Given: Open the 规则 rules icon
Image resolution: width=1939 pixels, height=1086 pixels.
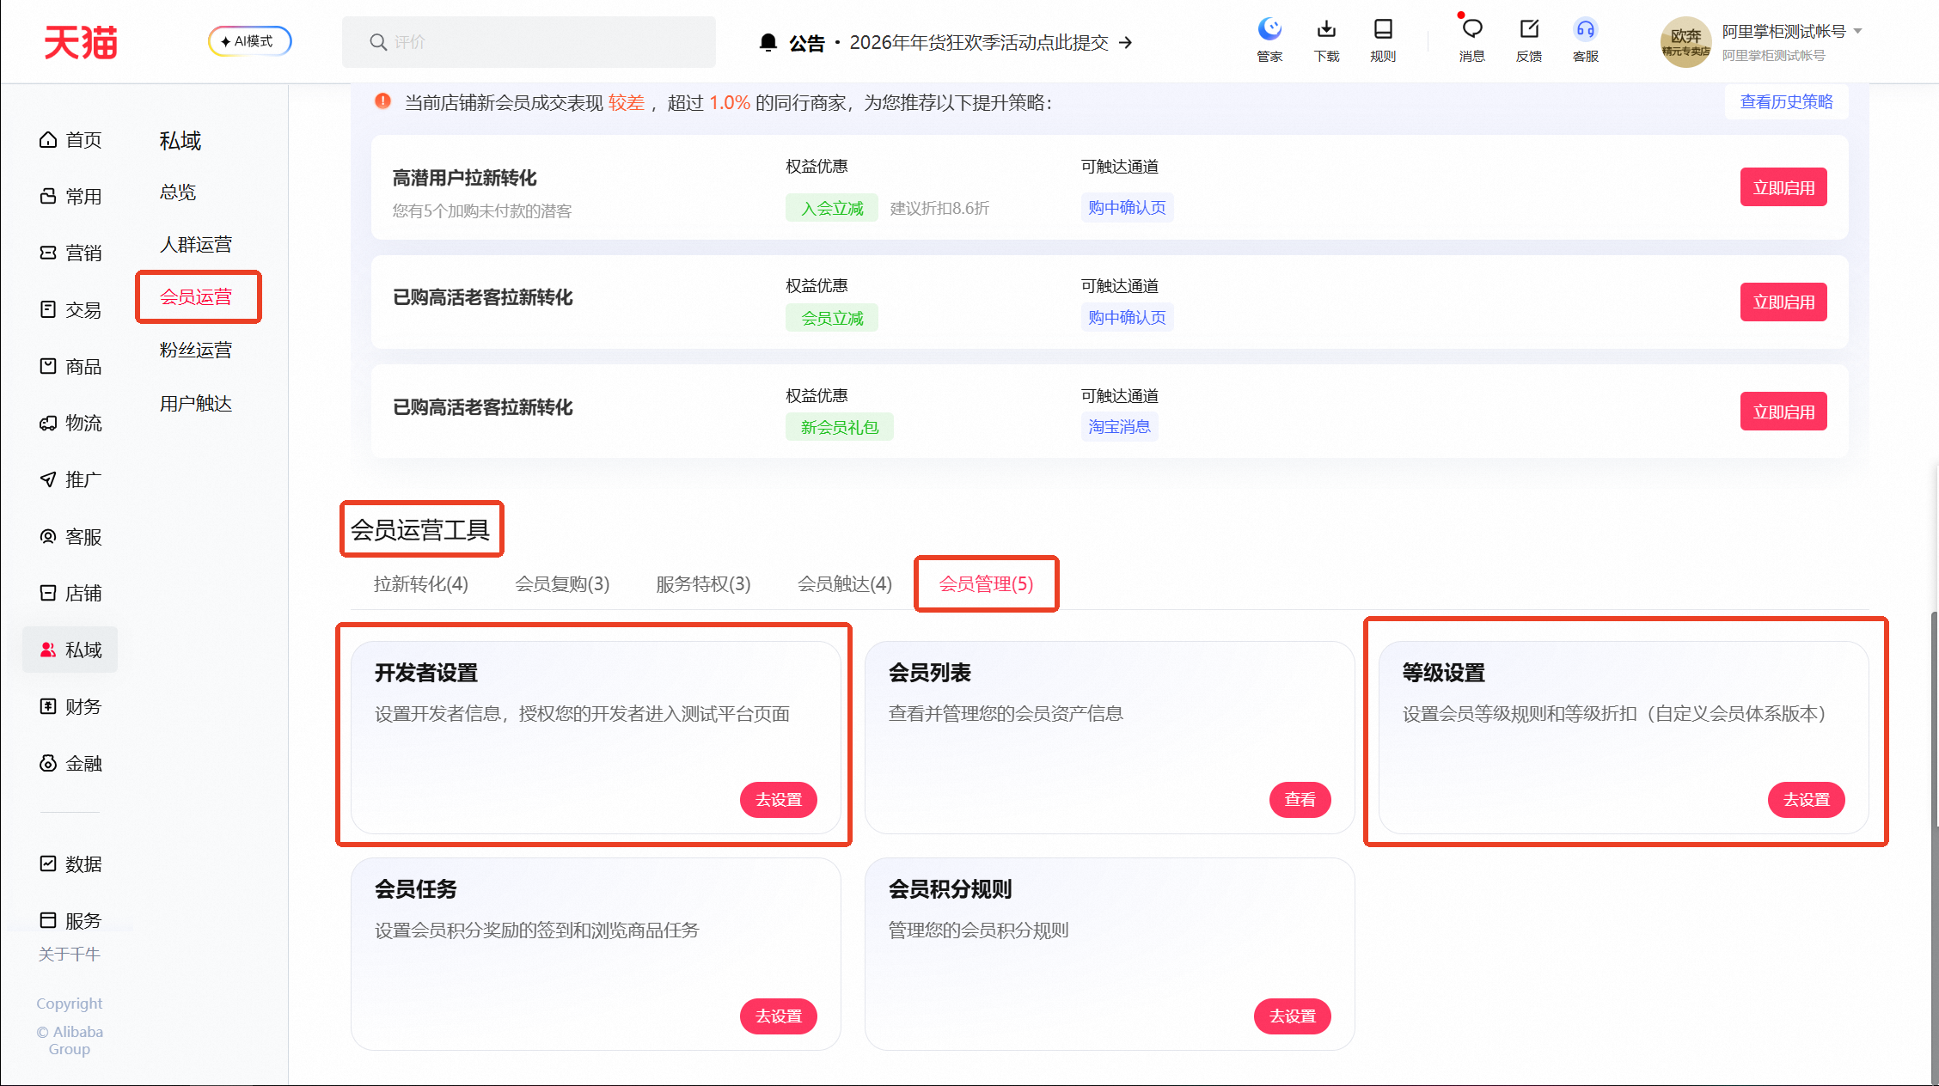Looking at the screenshot, I should (1383, 31).
